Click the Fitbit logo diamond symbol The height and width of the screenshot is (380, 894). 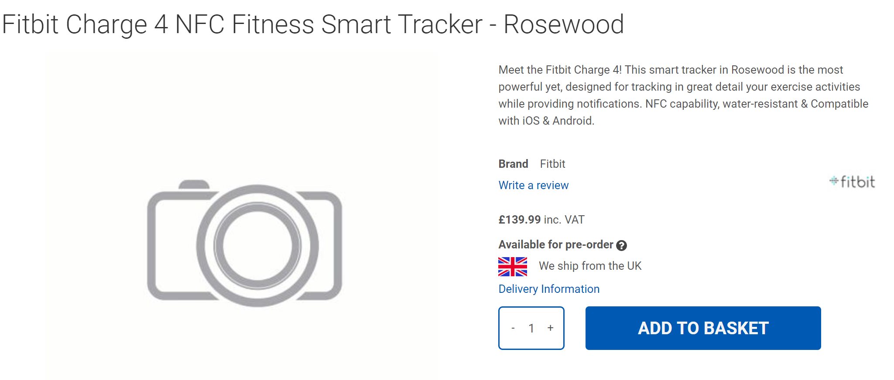pyautogui.click(x=835, y=180)
